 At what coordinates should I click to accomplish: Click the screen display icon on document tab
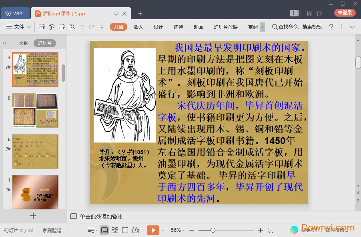click(x=116, y=14)
